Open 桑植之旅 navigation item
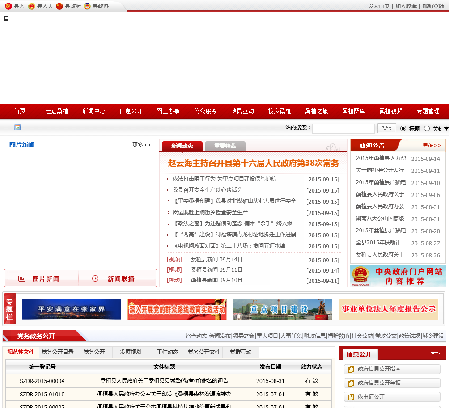 [317, 111]
